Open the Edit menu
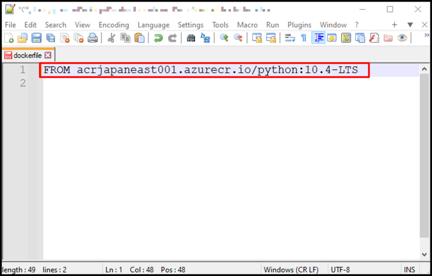This screenshot has height=276, width=432. [30, 25]
